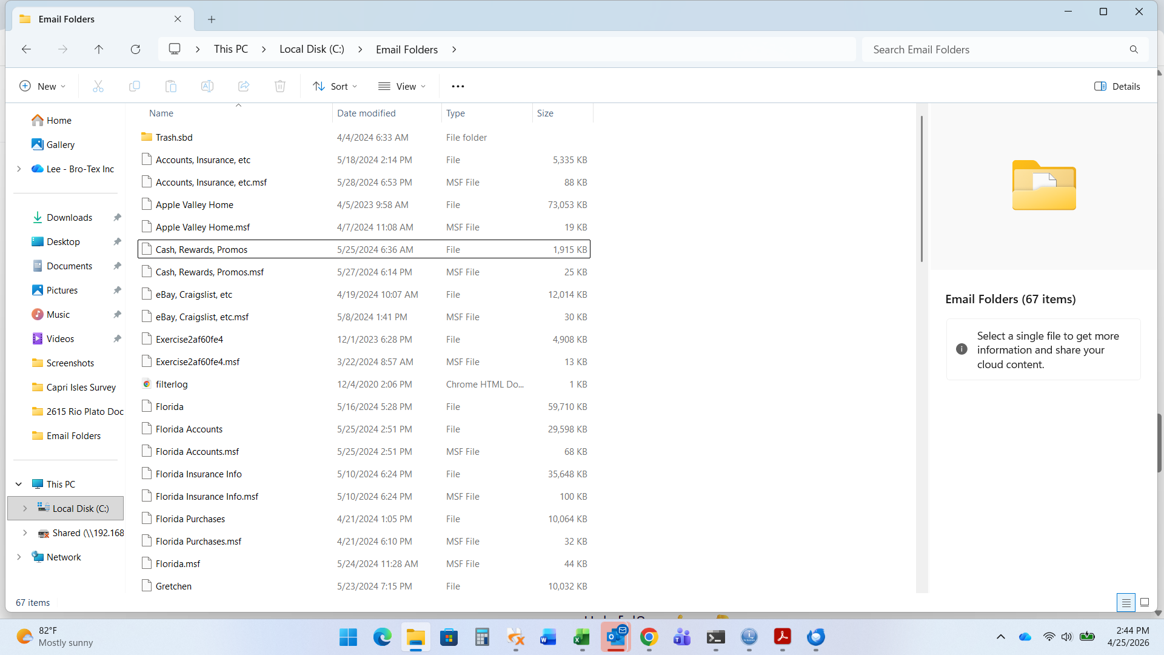Click the Rename icon in toolbar
Viewport: 1164px width, 655px height.
click(x=207, y=86)
